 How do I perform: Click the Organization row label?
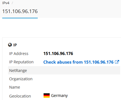click(x=21, y=79)
